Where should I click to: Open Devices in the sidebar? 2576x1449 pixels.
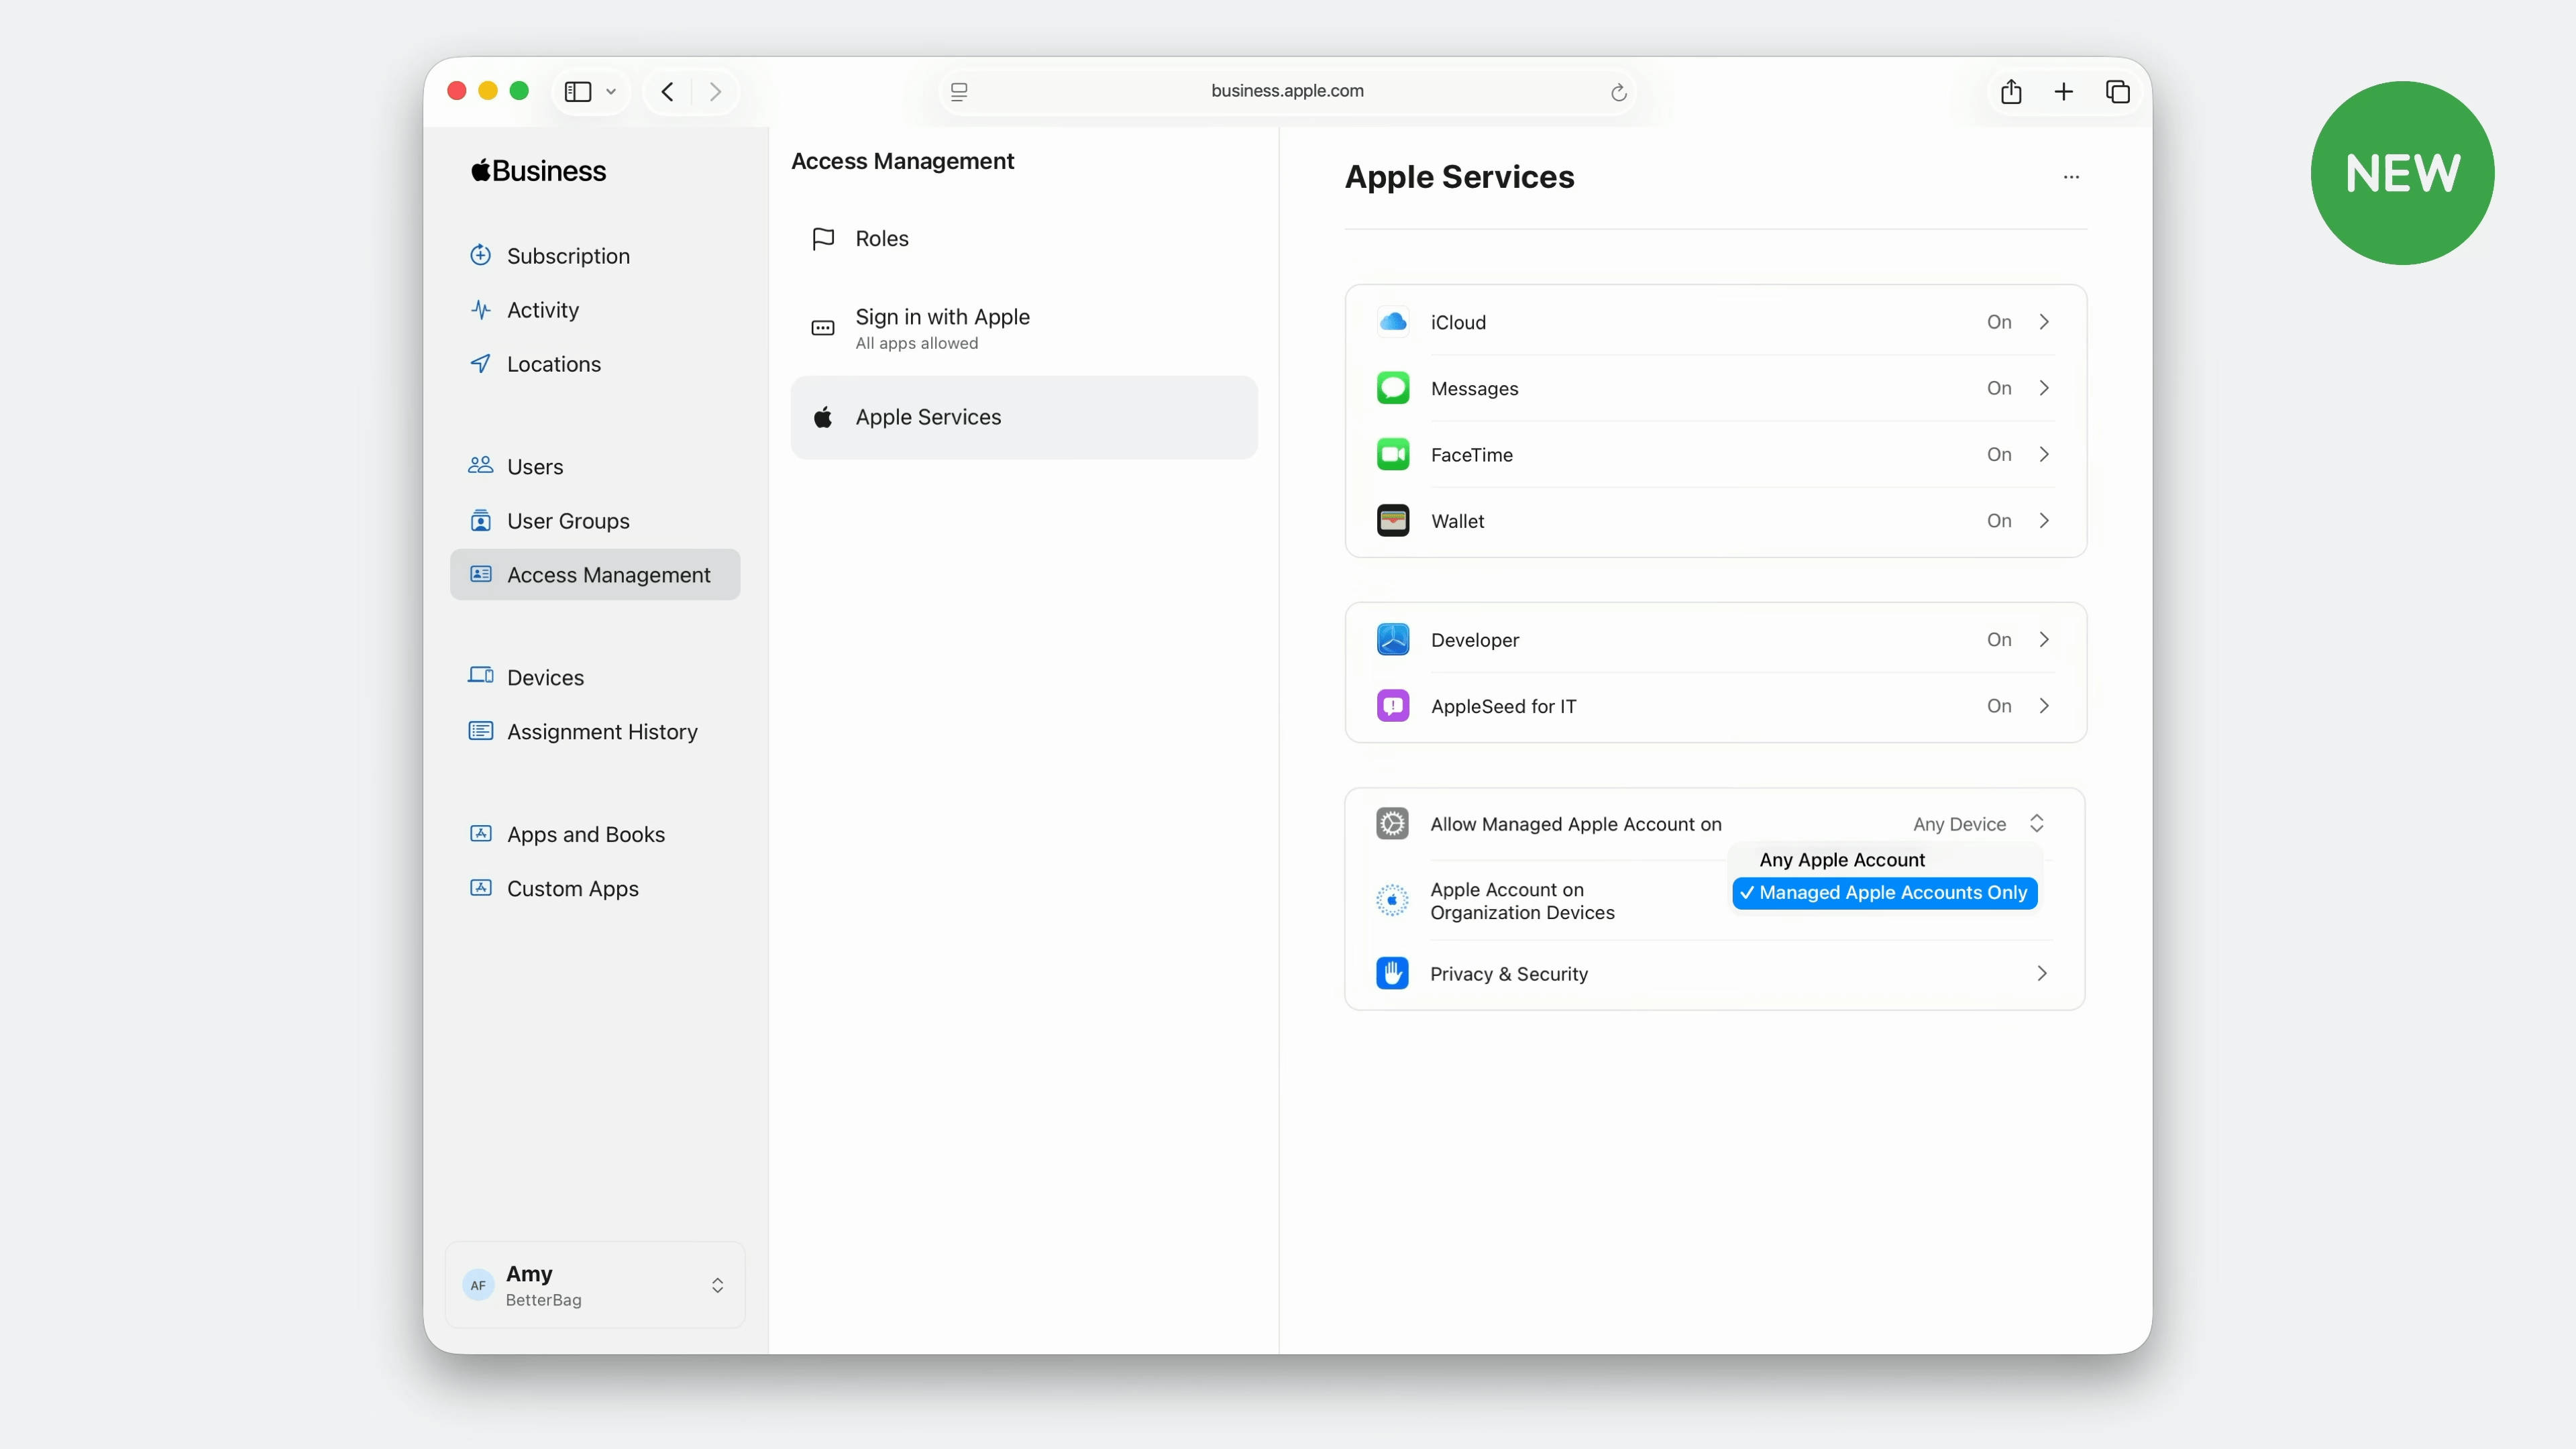click(595, 678)
